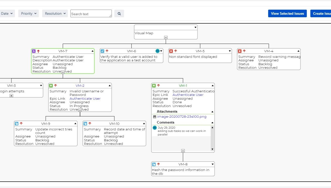Select the green story icon on VM-2
The height and width of the screenshot is (188, 331).
pos(51,86)
